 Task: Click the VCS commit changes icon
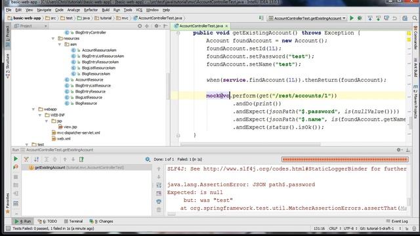(x=378, y=18)
